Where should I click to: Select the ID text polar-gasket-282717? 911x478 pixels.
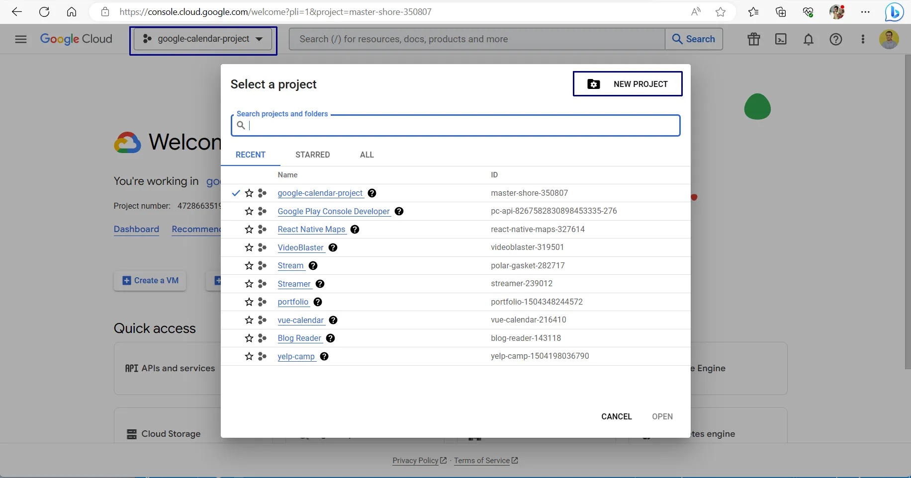(x=528, y=265)
